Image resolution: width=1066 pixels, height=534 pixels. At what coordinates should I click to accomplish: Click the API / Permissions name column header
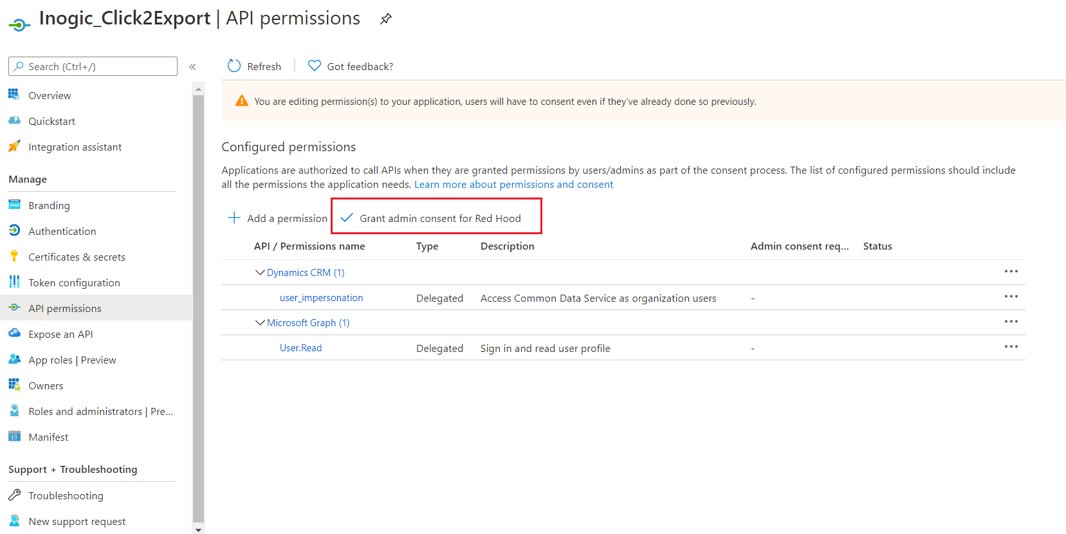(x=309, y=246)
